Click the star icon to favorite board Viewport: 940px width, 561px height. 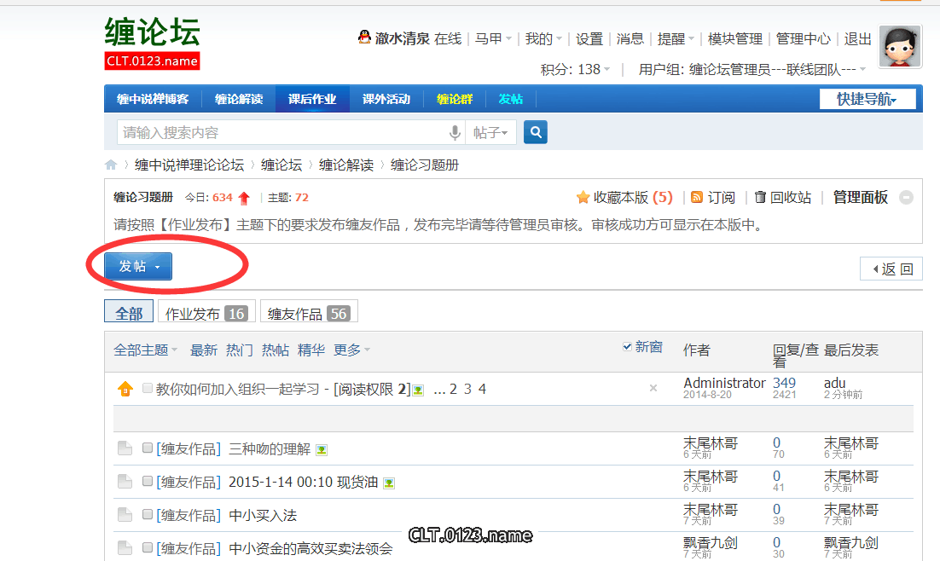pyautogui.click(x=583, y=198)
